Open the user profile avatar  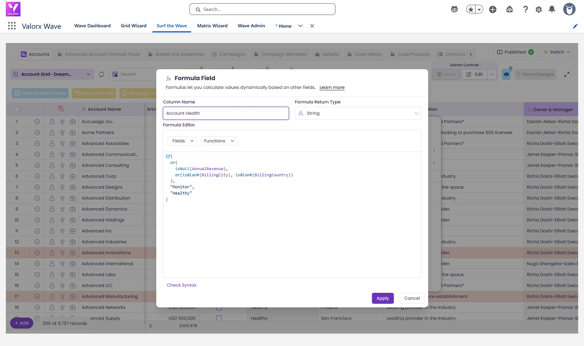(569, 9)
